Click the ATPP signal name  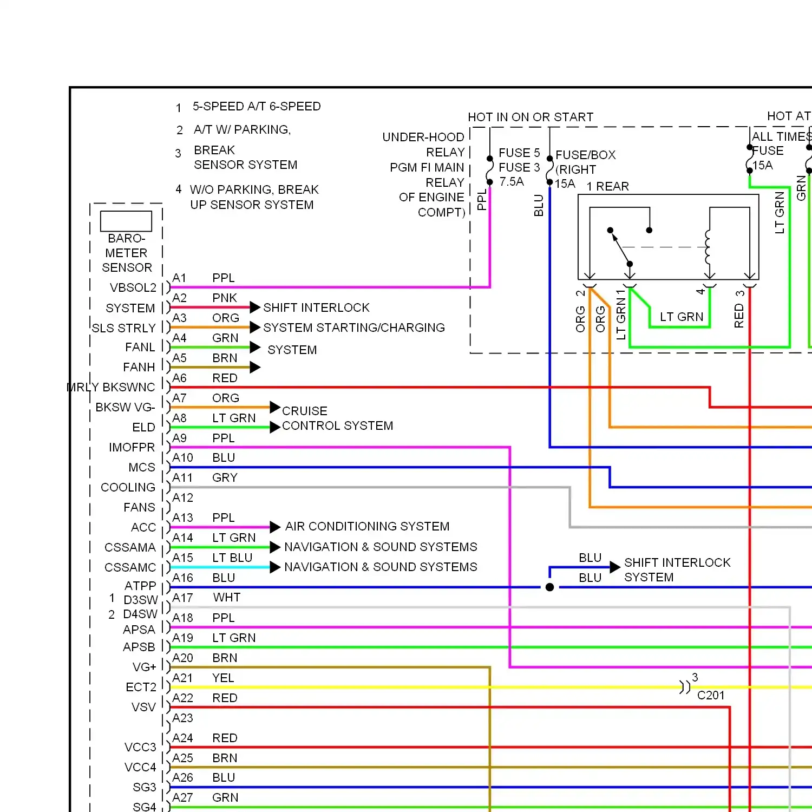pyautogui.click(x=140, y=586)
